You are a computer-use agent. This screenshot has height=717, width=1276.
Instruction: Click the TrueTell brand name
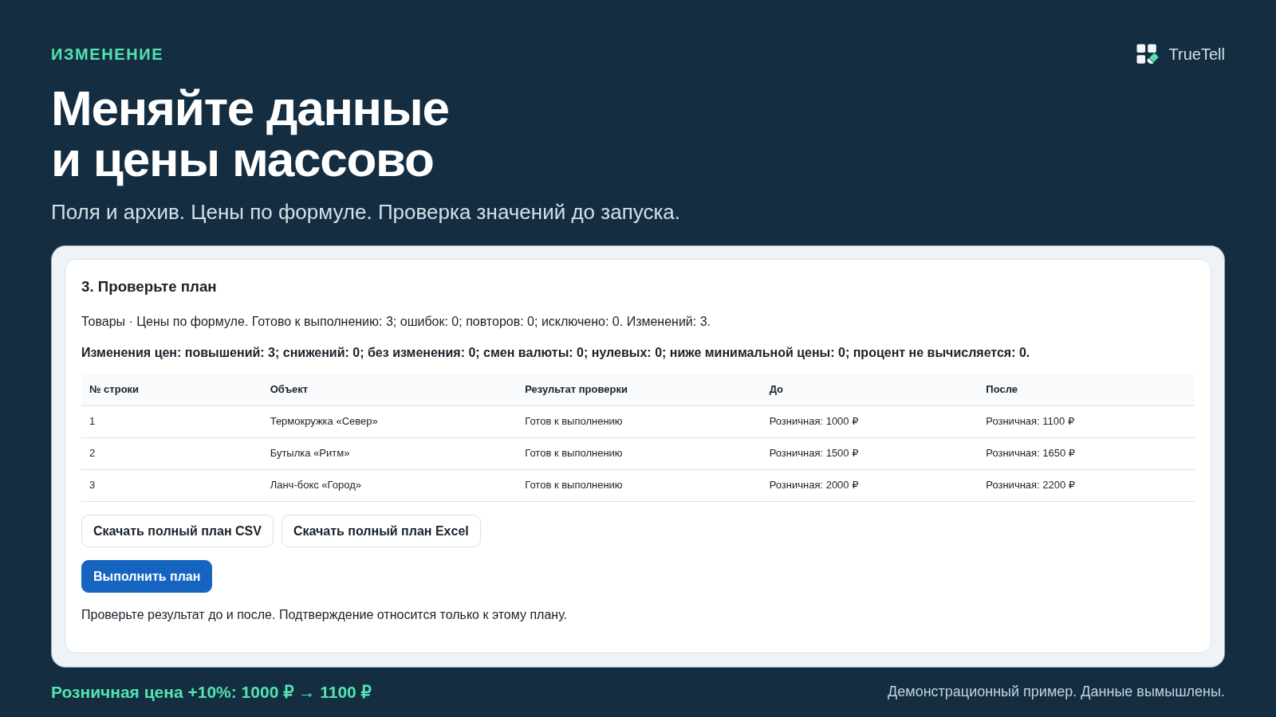pos(1196,54)
